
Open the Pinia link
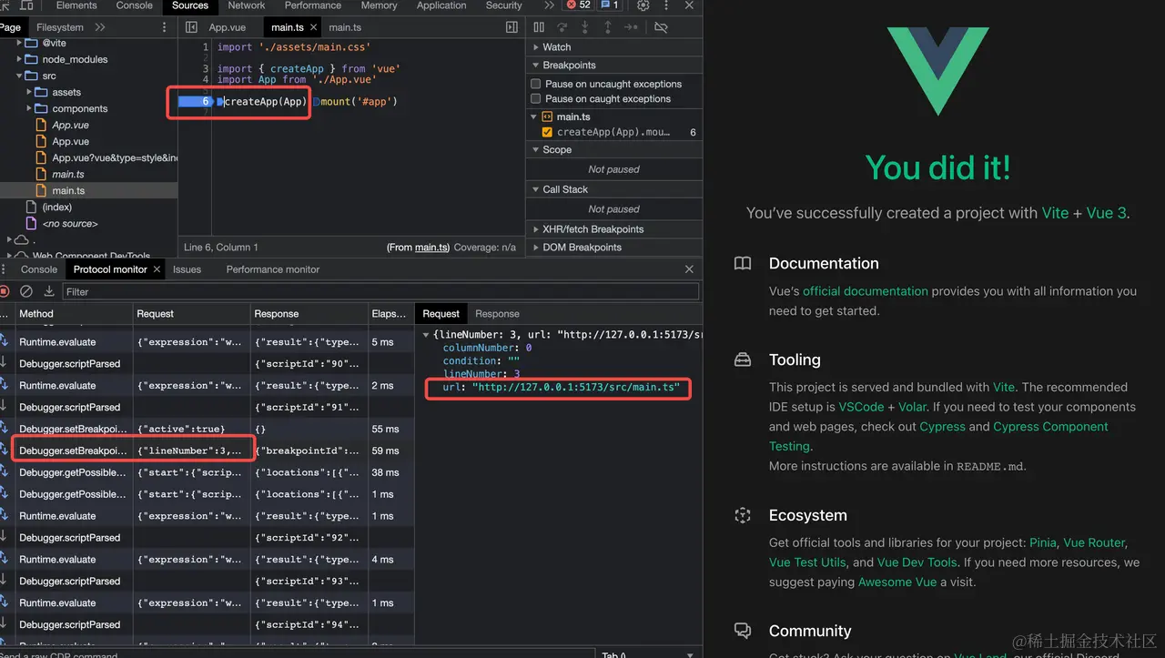pos(1042,542)
